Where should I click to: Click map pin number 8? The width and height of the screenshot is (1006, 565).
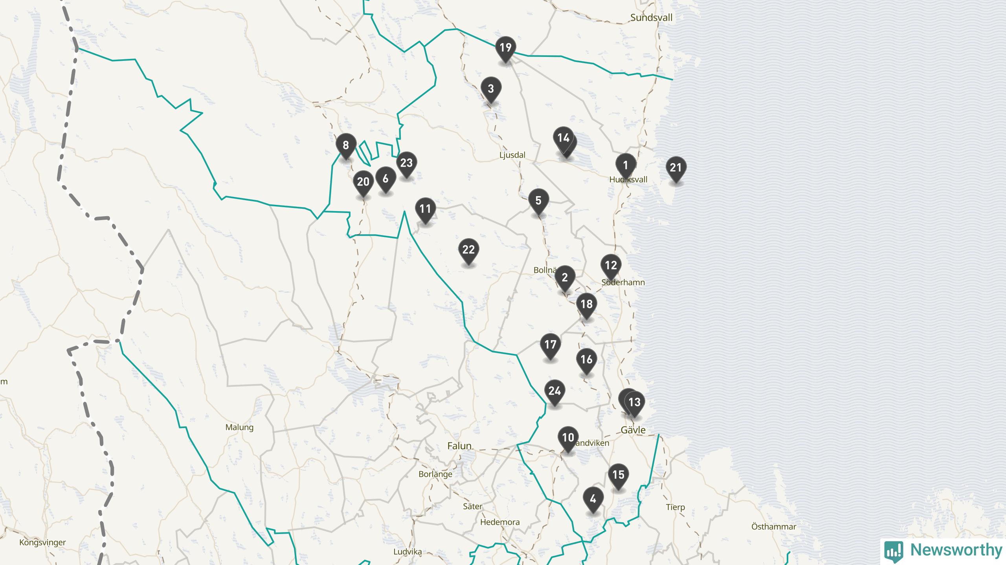click(x=346, y=147)
